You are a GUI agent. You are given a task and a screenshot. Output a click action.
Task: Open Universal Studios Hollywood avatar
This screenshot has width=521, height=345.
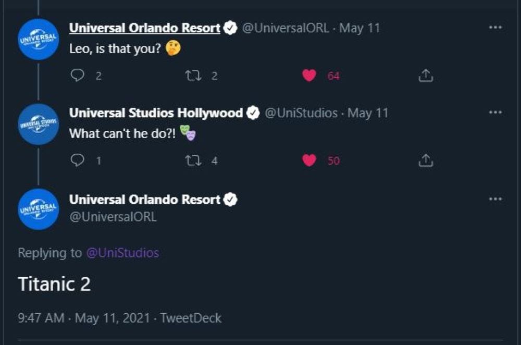[x=38, y=125]
